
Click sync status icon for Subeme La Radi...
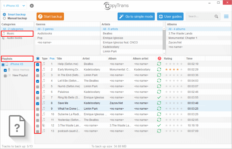click(159, 114)
